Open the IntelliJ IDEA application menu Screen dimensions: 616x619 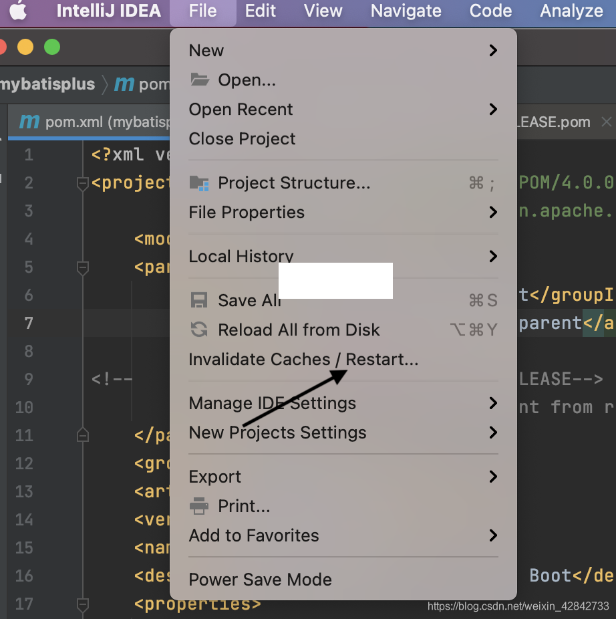(108, 11)
